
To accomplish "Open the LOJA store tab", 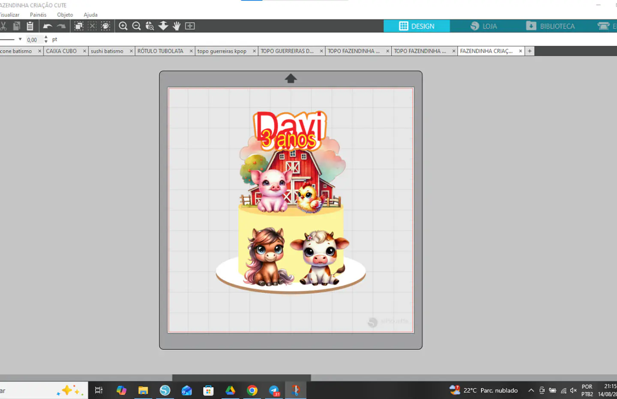I will pos(483,26).
